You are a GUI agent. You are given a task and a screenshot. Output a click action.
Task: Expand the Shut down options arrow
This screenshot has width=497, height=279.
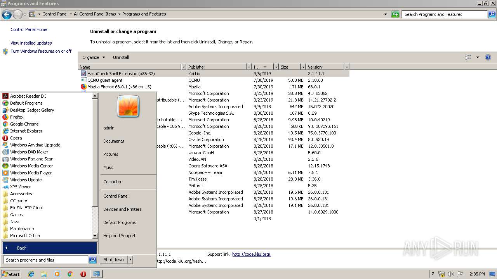pos(130,260)
